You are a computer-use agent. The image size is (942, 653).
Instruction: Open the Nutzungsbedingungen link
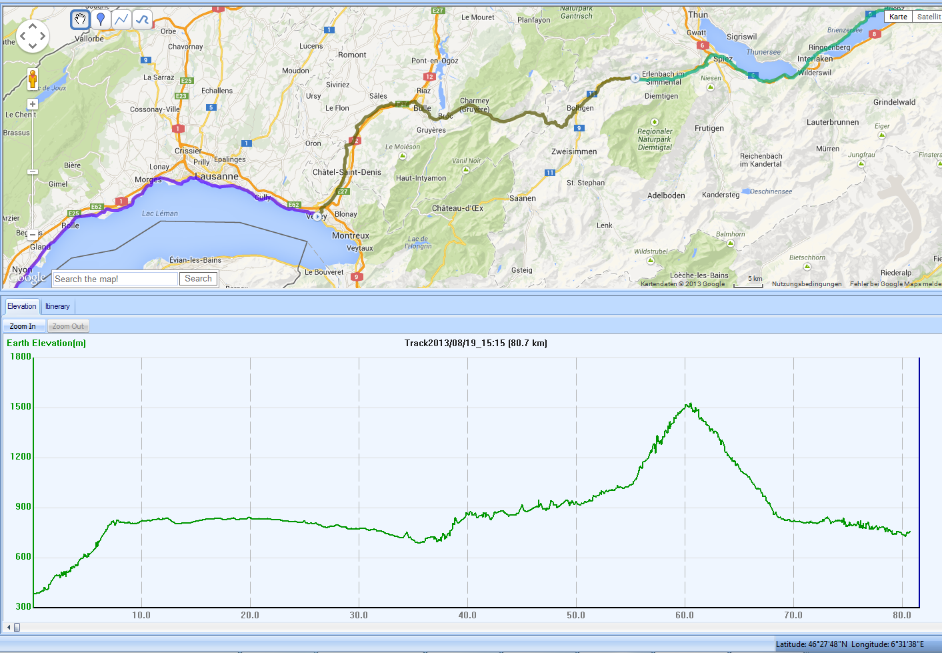tap(807, 284)
